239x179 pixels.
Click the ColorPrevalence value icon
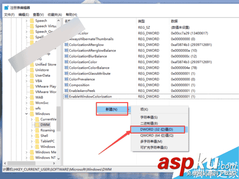coord(66,79)
